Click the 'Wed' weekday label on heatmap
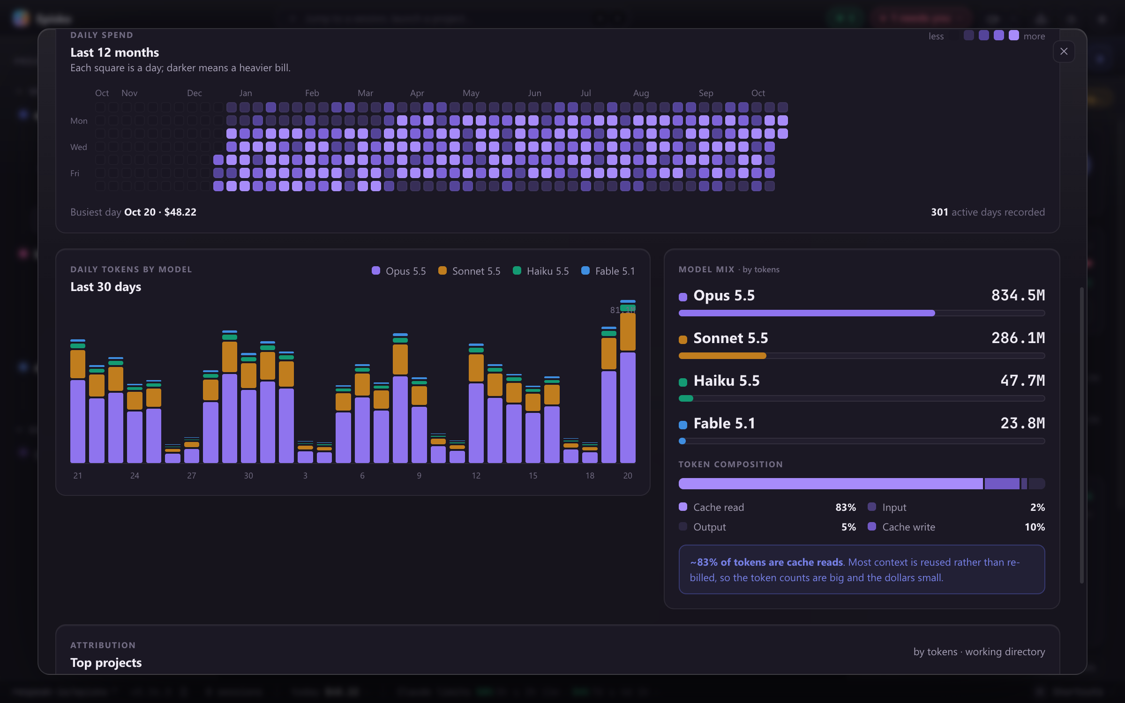Screen dimensions: 1125x703 pos(79,147)
